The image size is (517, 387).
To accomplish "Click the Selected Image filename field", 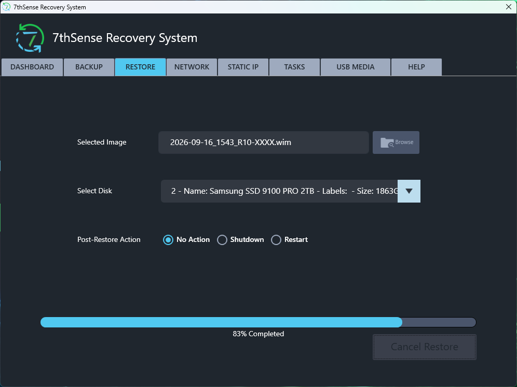I will tap(264, 142).
